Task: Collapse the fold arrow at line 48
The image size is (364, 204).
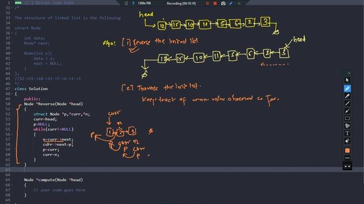Action: click(12, 93)
